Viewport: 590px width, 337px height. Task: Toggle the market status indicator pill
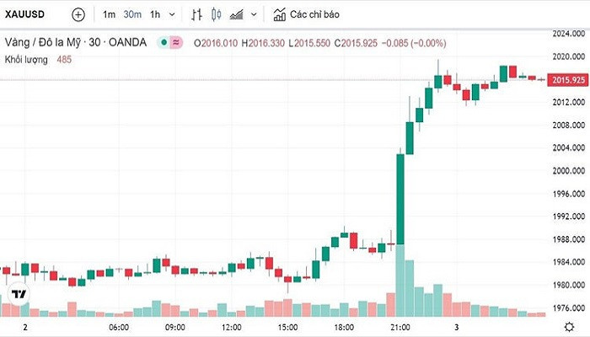click(168, 42)
